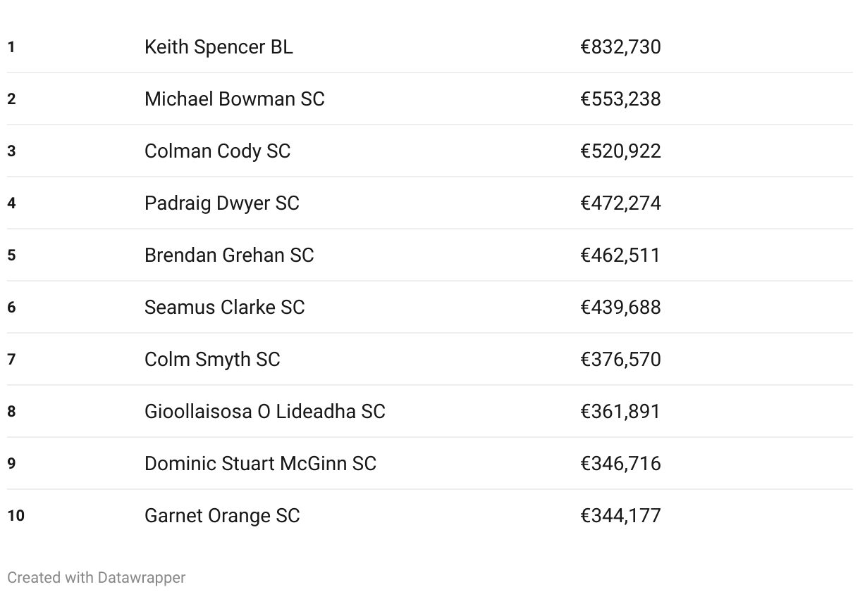Image resolution: width=860 pixels, height=594 pixels.
Task: Click the €344,177 amount
Action: click(x=620, y=516)
